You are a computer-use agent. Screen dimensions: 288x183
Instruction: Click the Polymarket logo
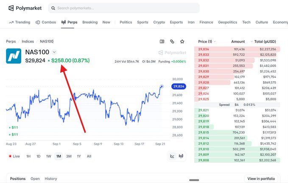(x=25, y=8)
